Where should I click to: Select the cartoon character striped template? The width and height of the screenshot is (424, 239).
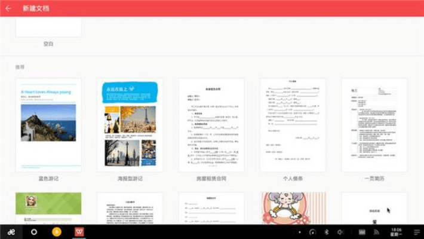pos(293,208)
